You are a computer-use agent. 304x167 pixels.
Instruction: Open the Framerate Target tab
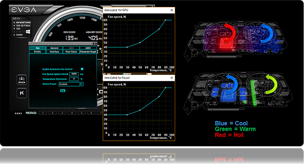click(x=88, y=52)
